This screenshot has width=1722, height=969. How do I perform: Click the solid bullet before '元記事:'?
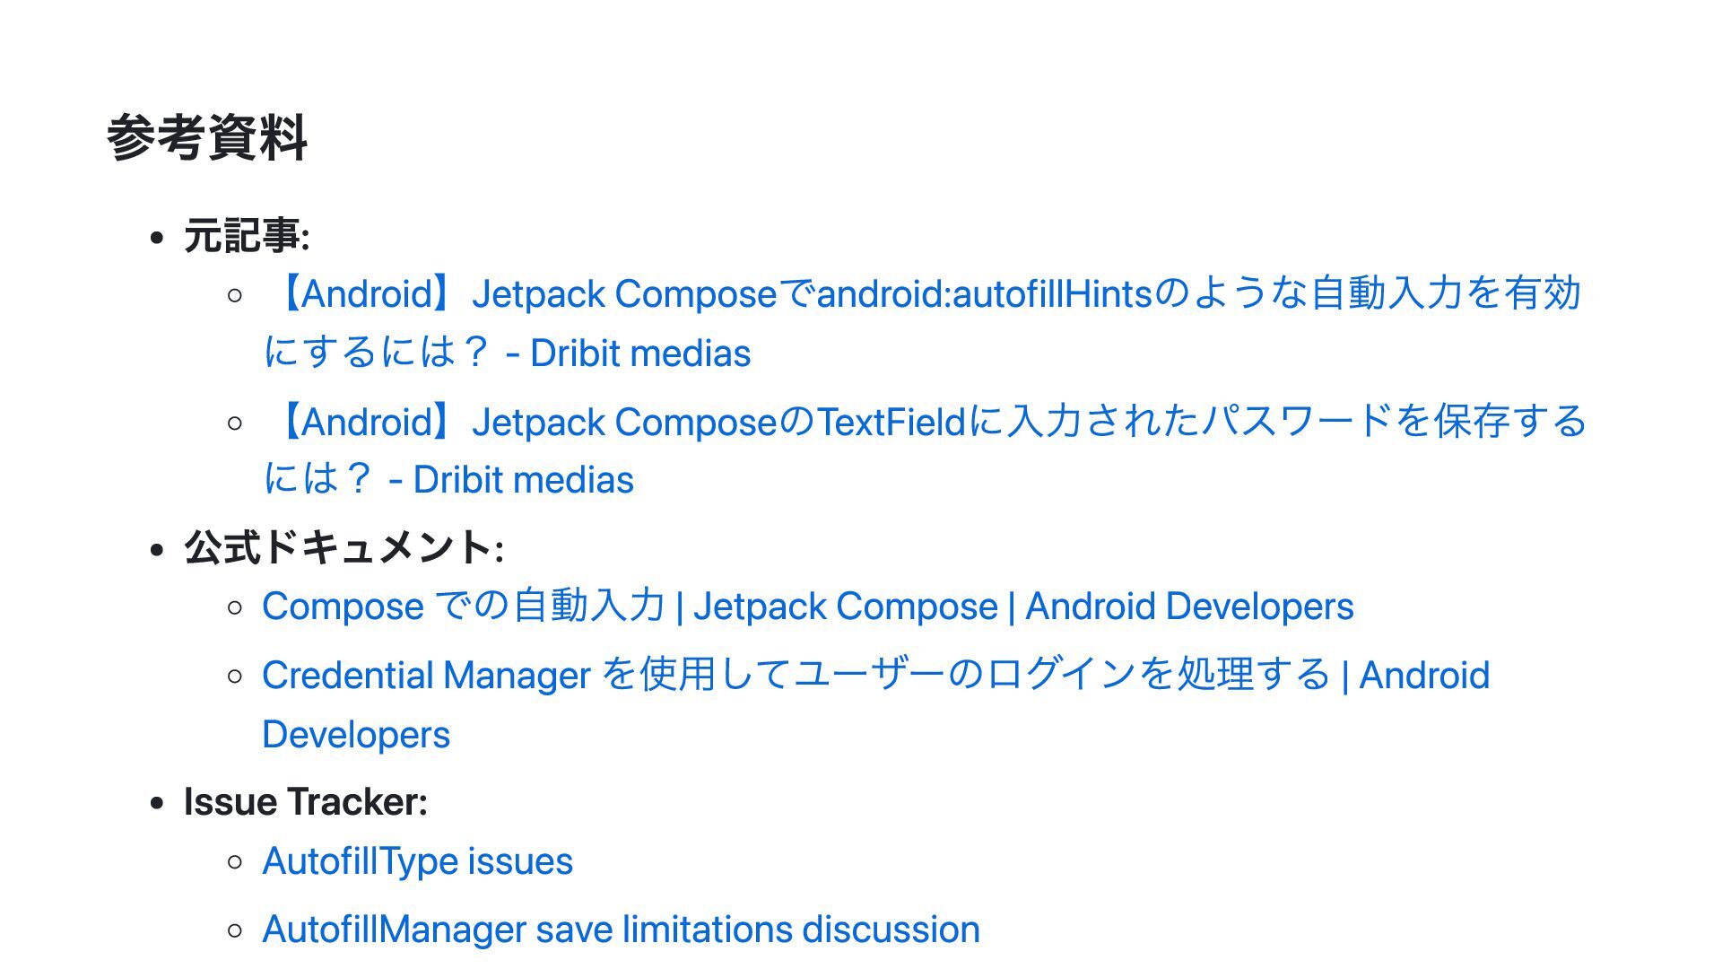click(158, 239)
